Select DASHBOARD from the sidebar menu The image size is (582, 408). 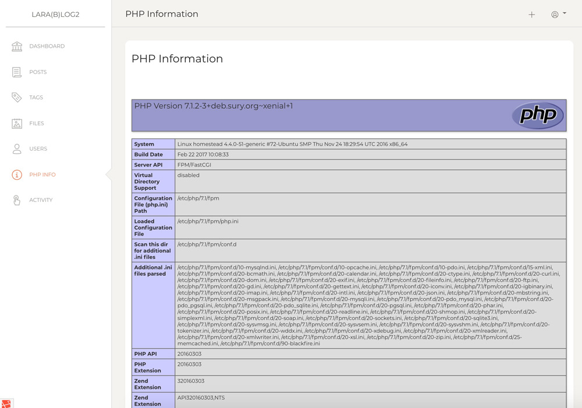tap(47, 46)
